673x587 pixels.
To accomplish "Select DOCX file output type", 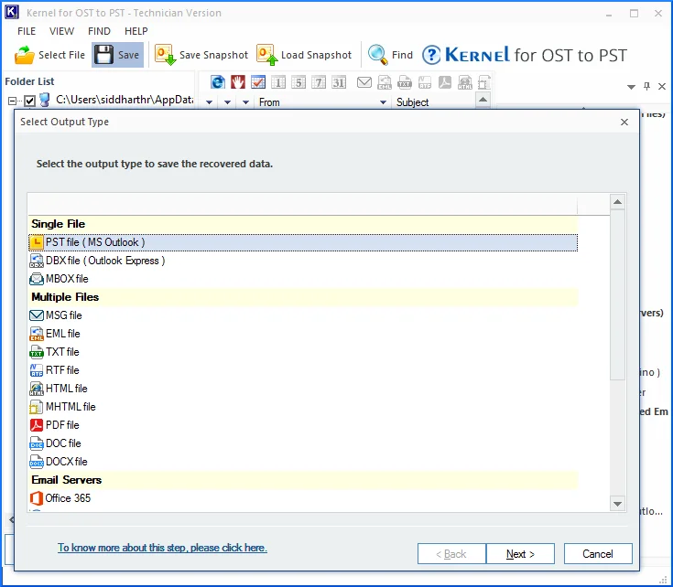I will tap(303, 462).
